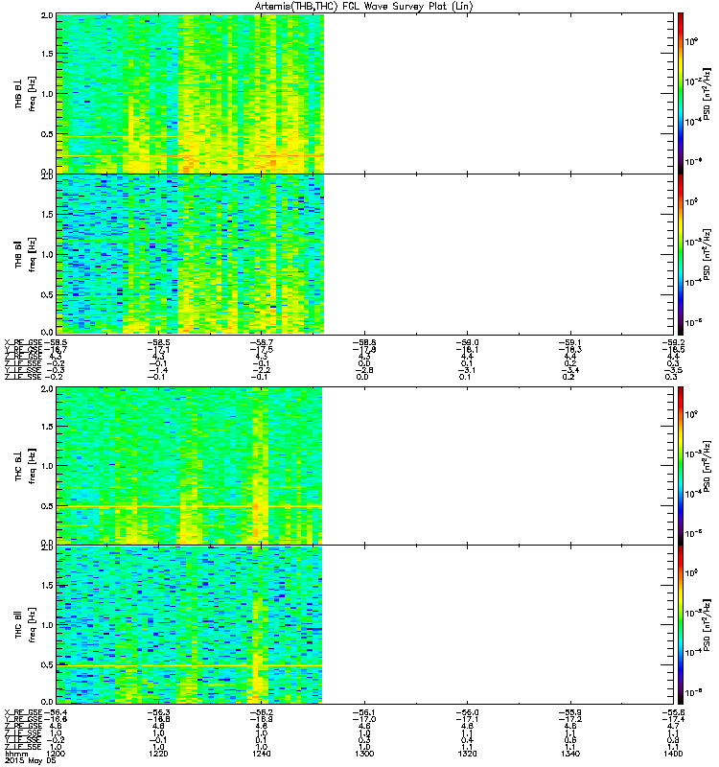
Task: Click the THC X_RE_GSE value -55.8
Action: 673,712
